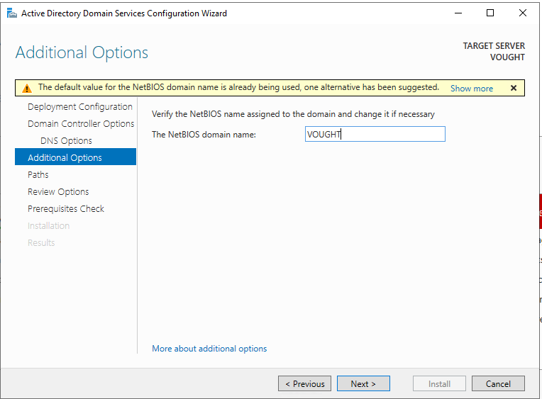Click 'The NetBIOS domain name:' label

click(204, 135)
